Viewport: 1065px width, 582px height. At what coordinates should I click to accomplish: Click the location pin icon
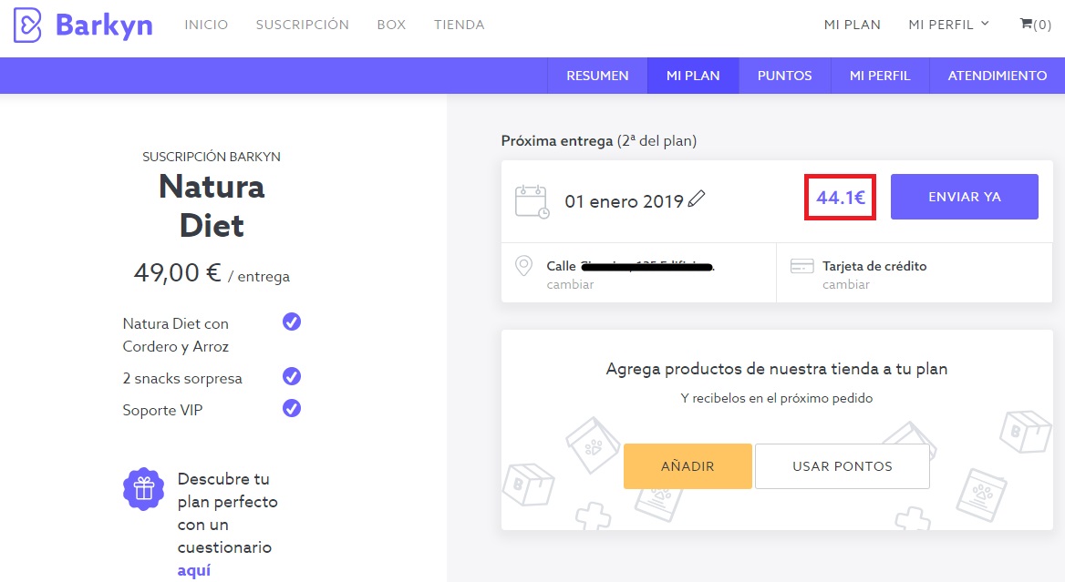[524, 266]
